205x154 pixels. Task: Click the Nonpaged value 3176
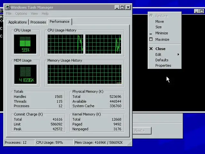[x=117, y=129]
